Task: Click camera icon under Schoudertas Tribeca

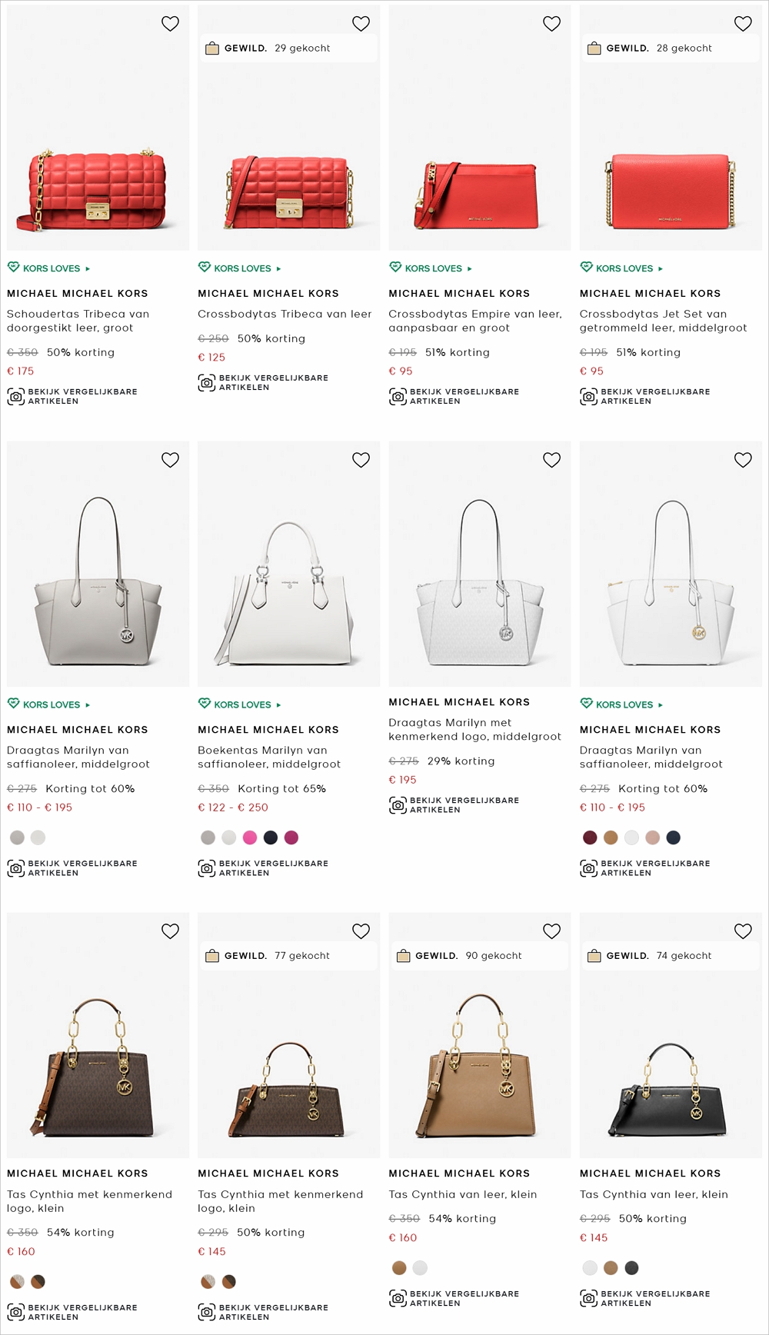Action: [x=16, y=397]
